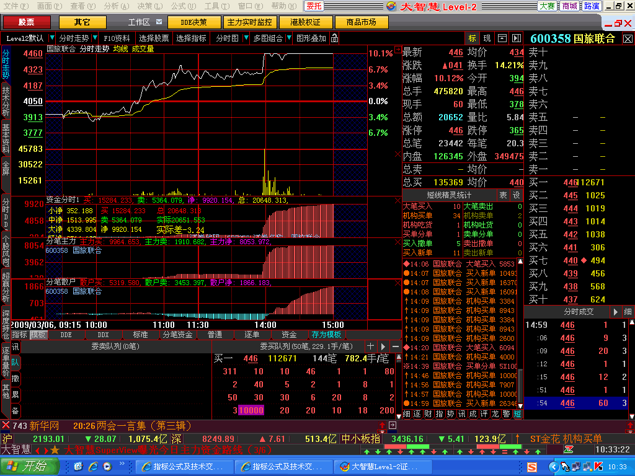The width and height of the screenshot is (635, 476).
Task: Select the 讯 side icon
Action: click(x=16, y=347)
